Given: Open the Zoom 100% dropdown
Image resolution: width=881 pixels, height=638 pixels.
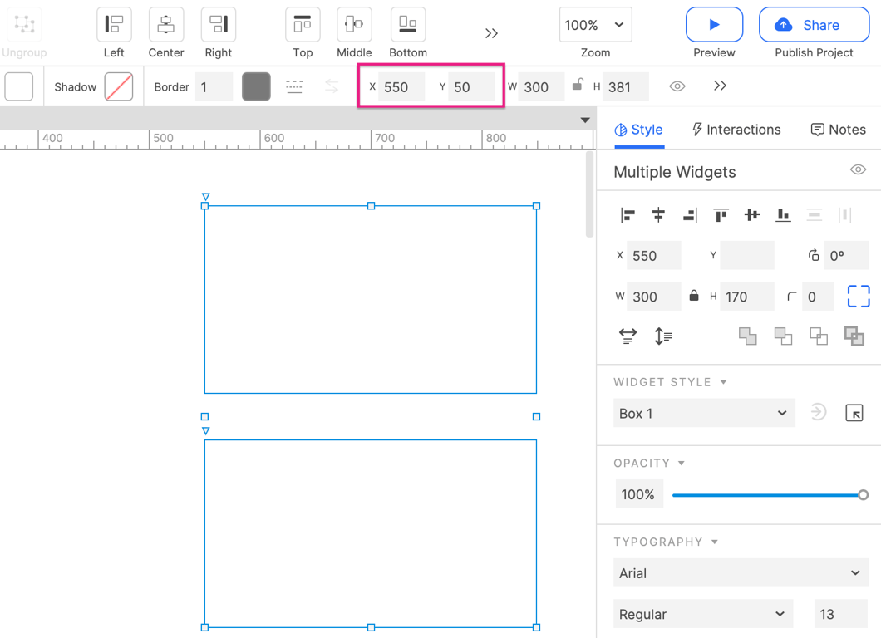Looking at the screenshot, I should 595,25.
